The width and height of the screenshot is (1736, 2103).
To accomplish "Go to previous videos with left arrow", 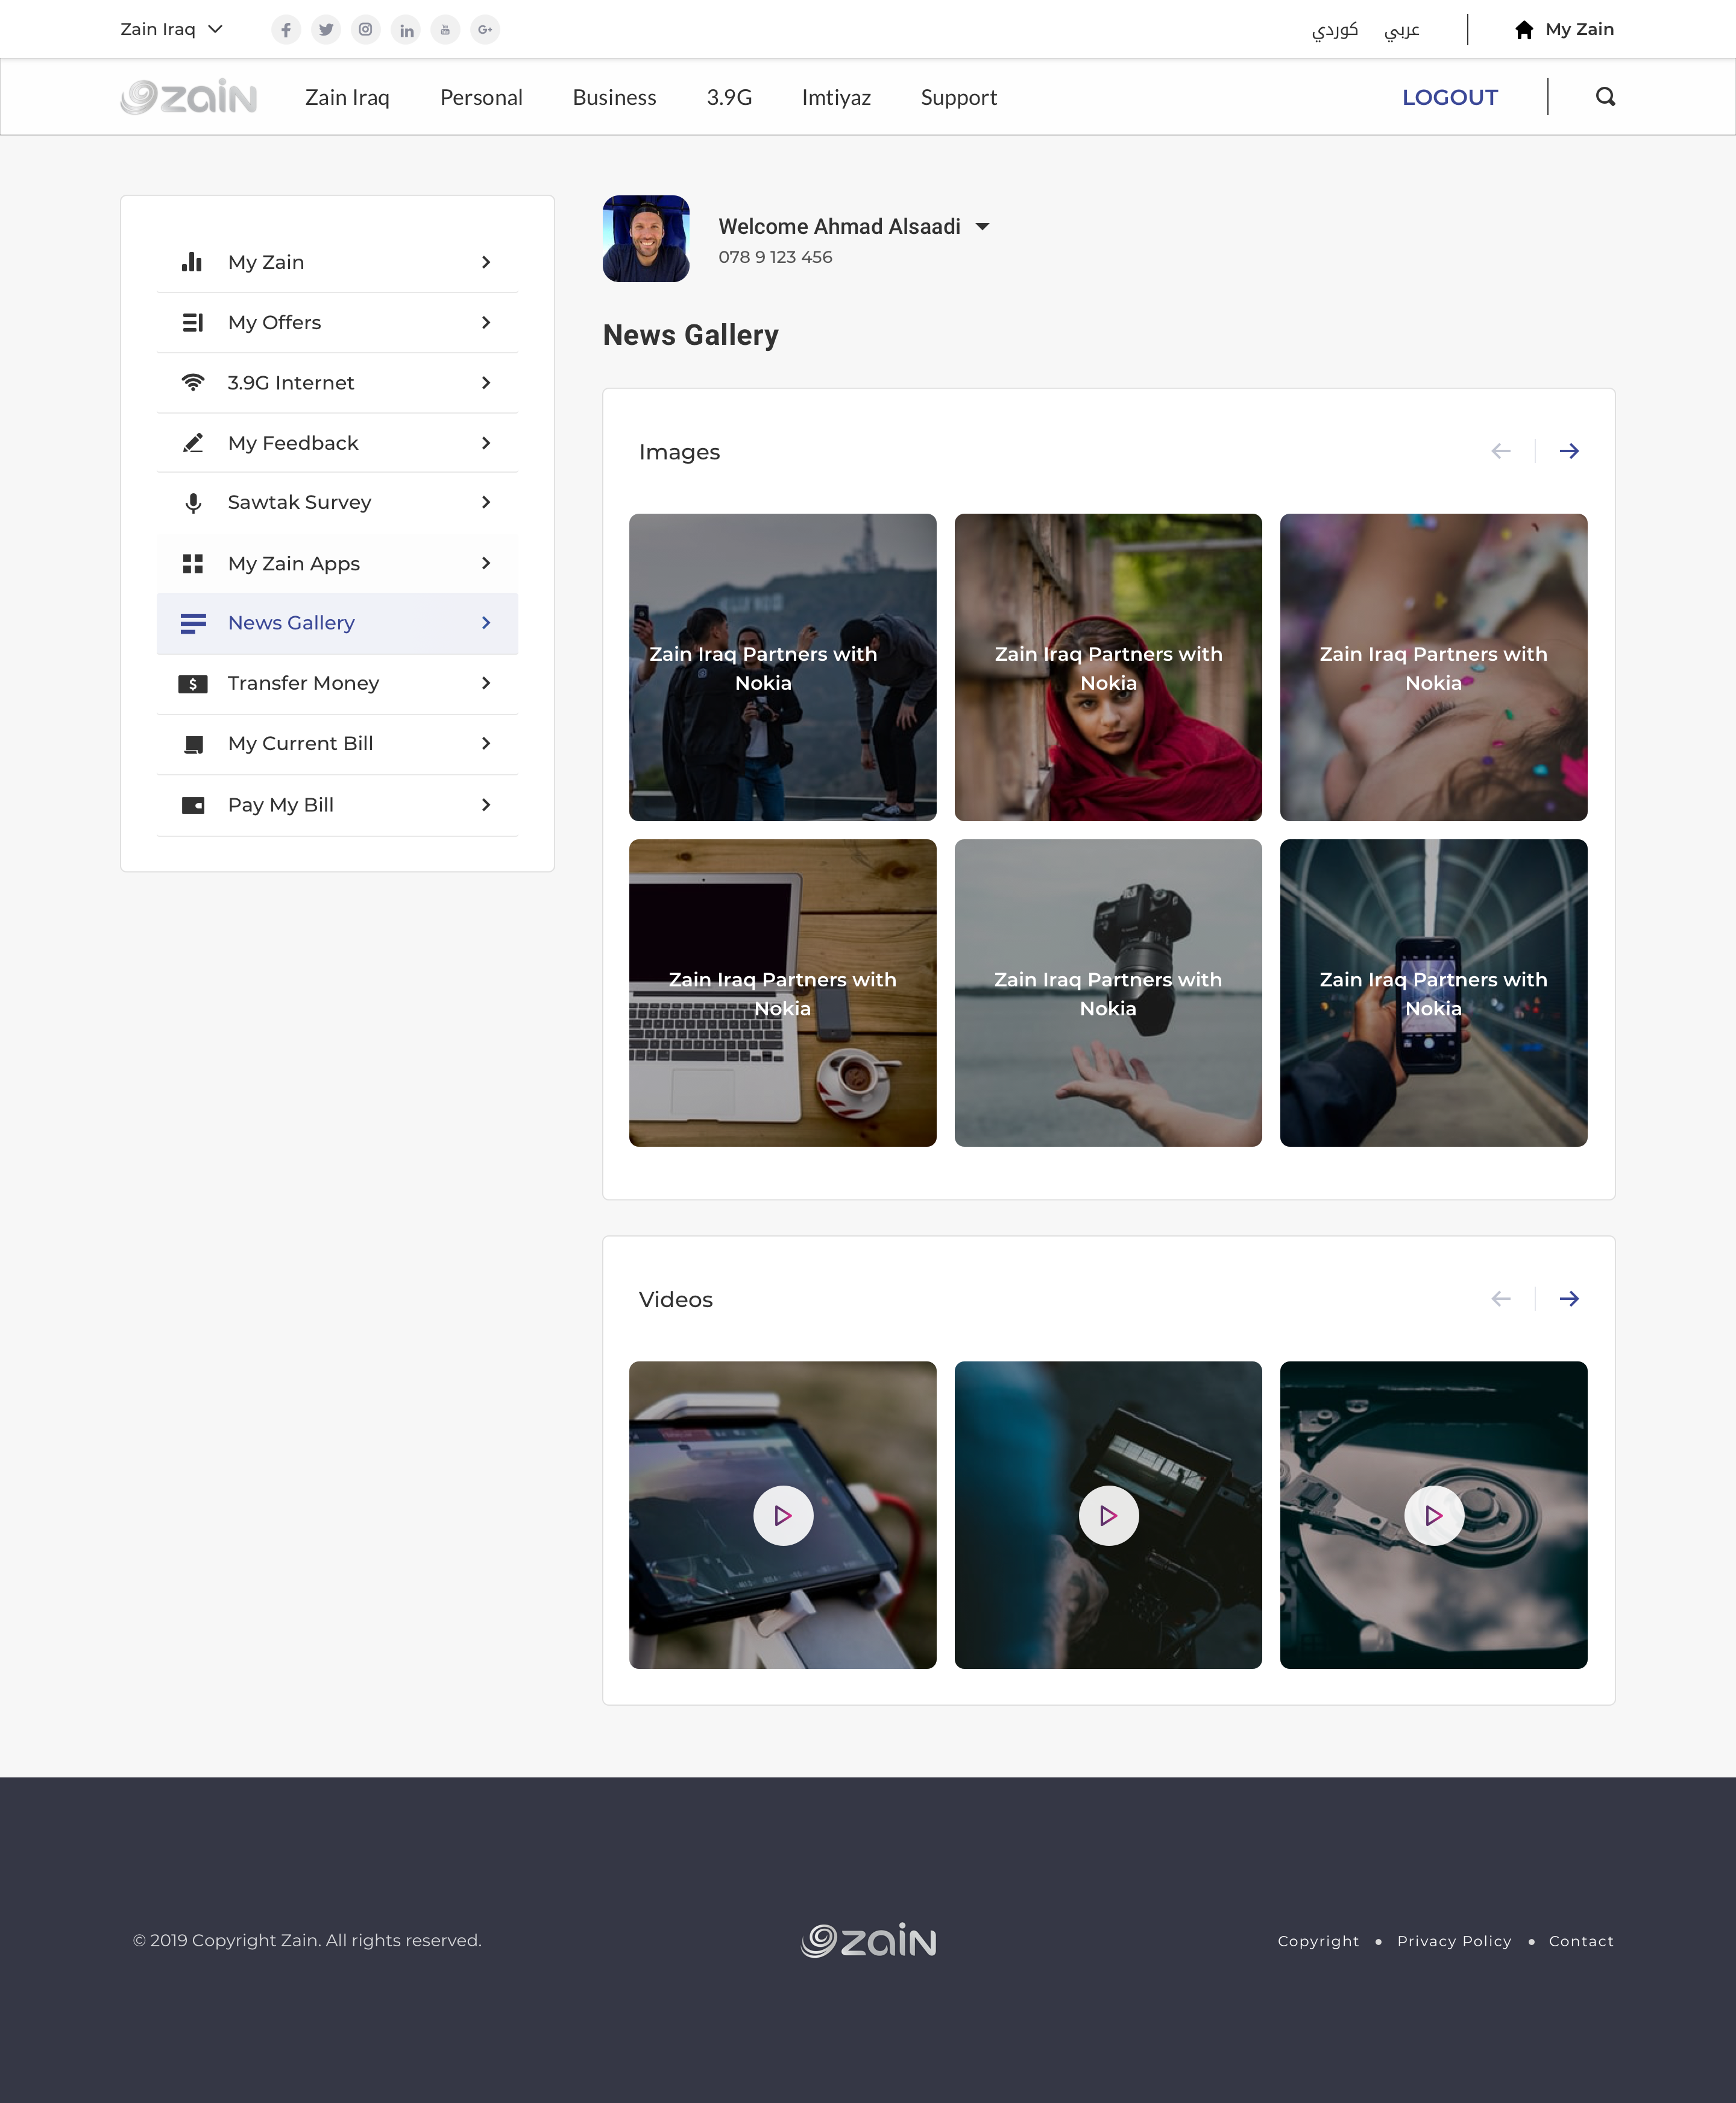I will (x=1501, y=1299).
